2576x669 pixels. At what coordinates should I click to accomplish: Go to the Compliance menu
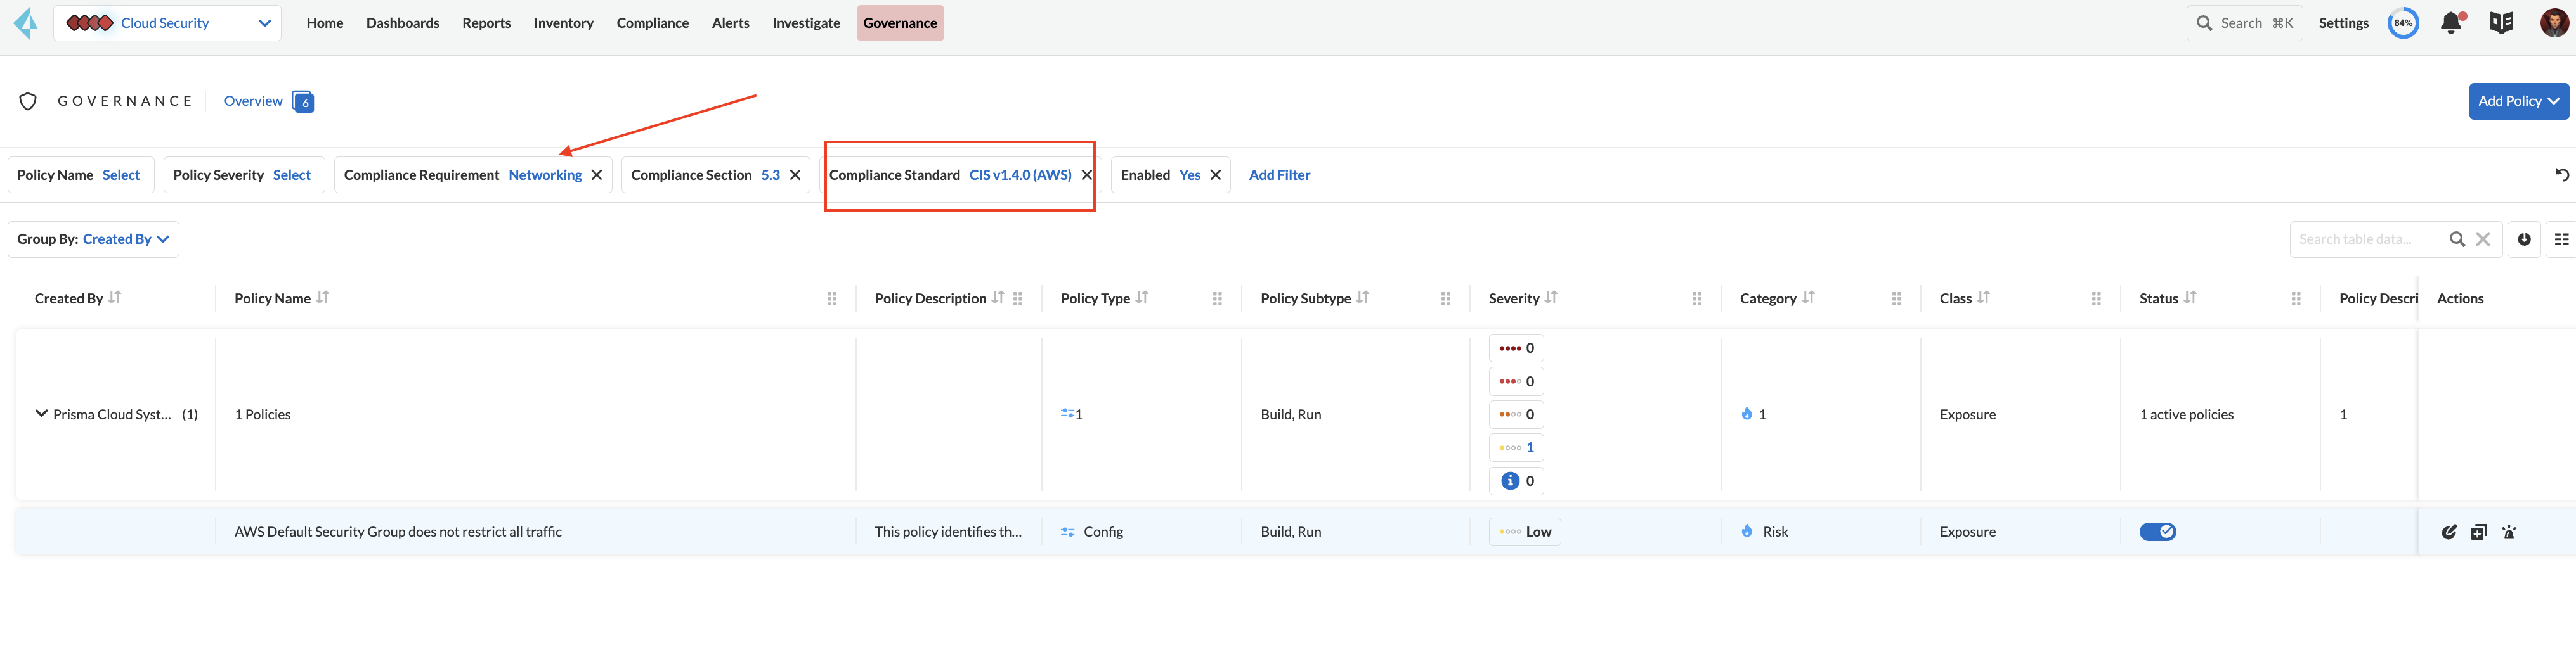[652, 23]
